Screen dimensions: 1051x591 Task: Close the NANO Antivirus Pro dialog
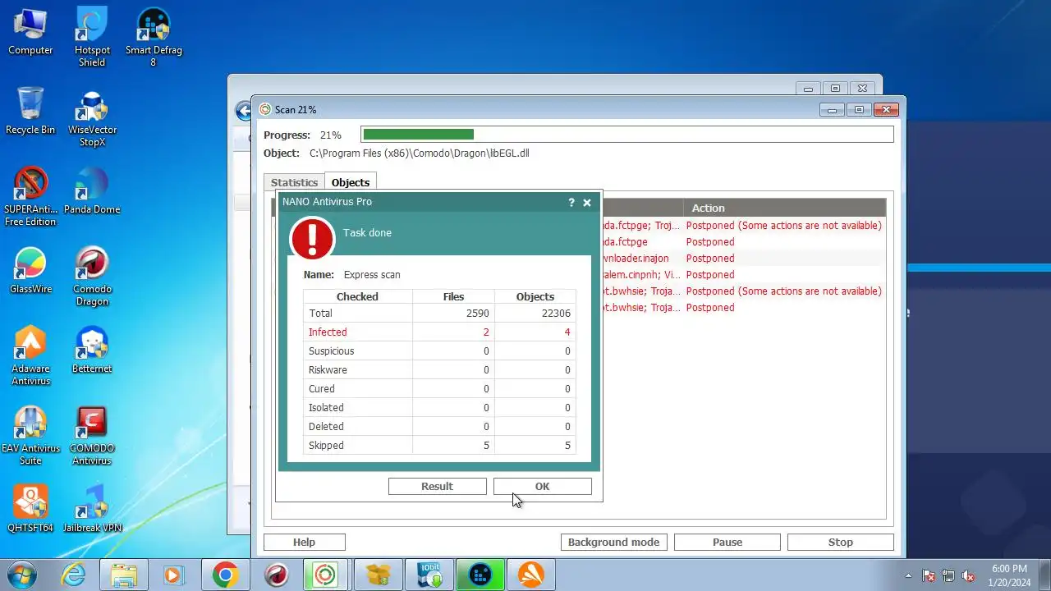click(587, 202)
